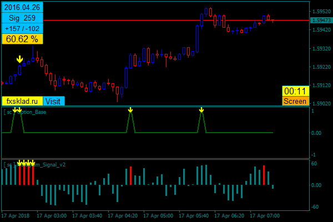Viewport: 333px width, 222px height.
Task: Click the 1.59520 price axis label
Action: point(321,12)
